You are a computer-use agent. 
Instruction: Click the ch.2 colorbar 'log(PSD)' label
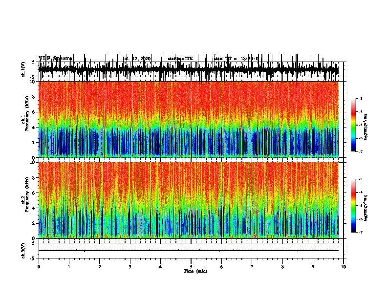(x=366, y=208)
